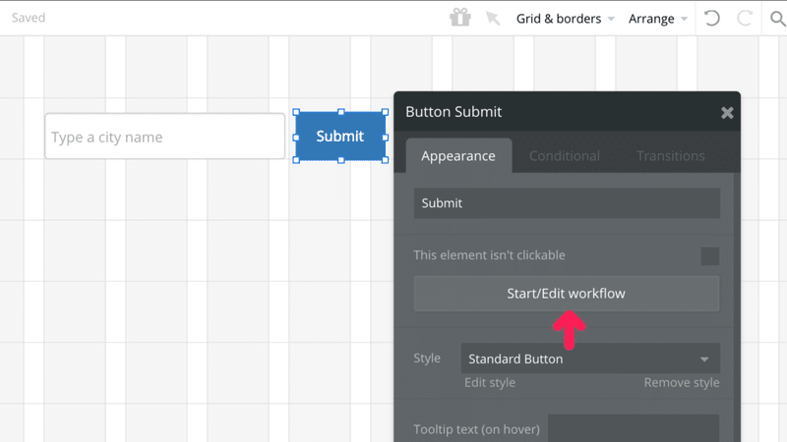
Task: Click the Tooltip text input field
Action: coord(634,428)
